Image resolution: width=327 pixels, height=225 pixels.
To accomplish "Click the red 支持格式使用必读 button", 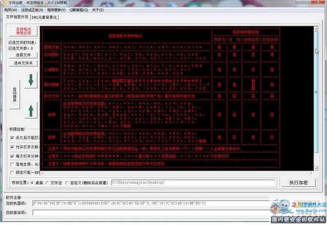I will pyautogui.click(x=24, y=31).
